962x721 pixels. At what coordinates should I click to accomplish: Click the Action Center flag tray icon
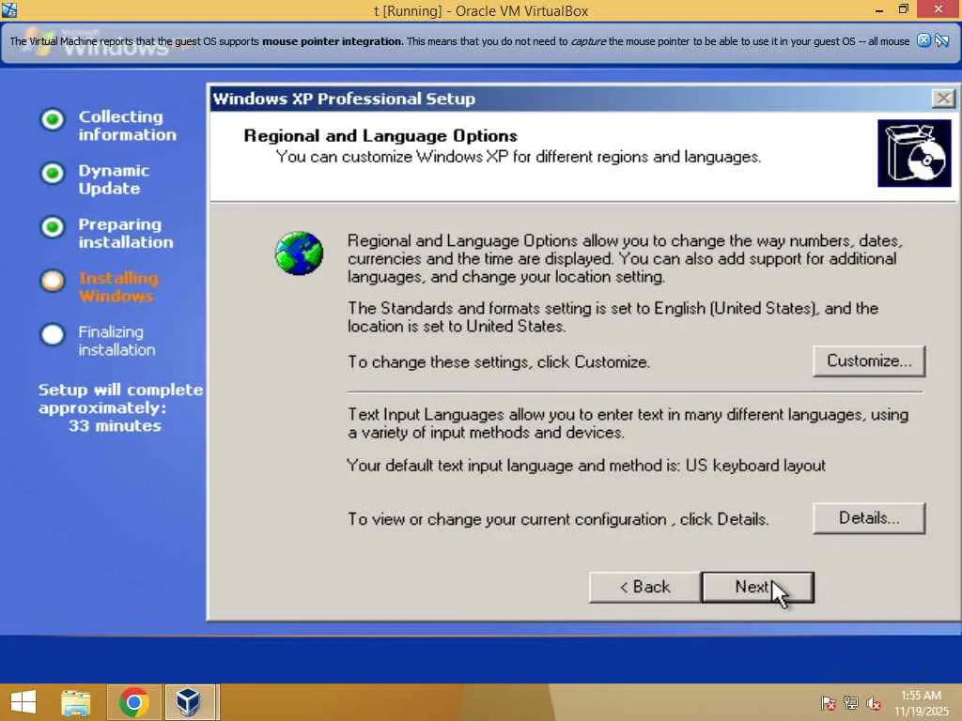pos(829,702)
